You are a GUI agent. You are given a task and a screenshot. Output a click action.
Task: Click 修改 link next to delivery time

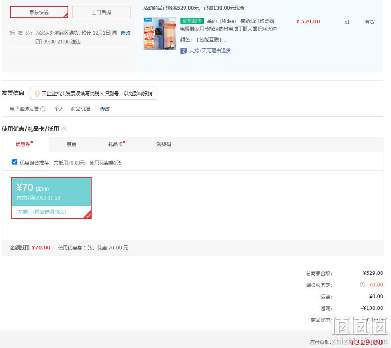[x=125, y=33]
